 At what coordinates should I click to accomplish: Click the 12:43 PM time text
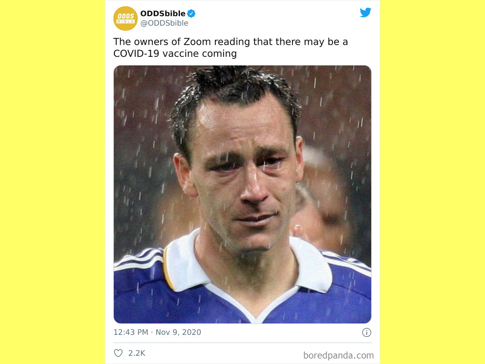click(x=130, y=332)
